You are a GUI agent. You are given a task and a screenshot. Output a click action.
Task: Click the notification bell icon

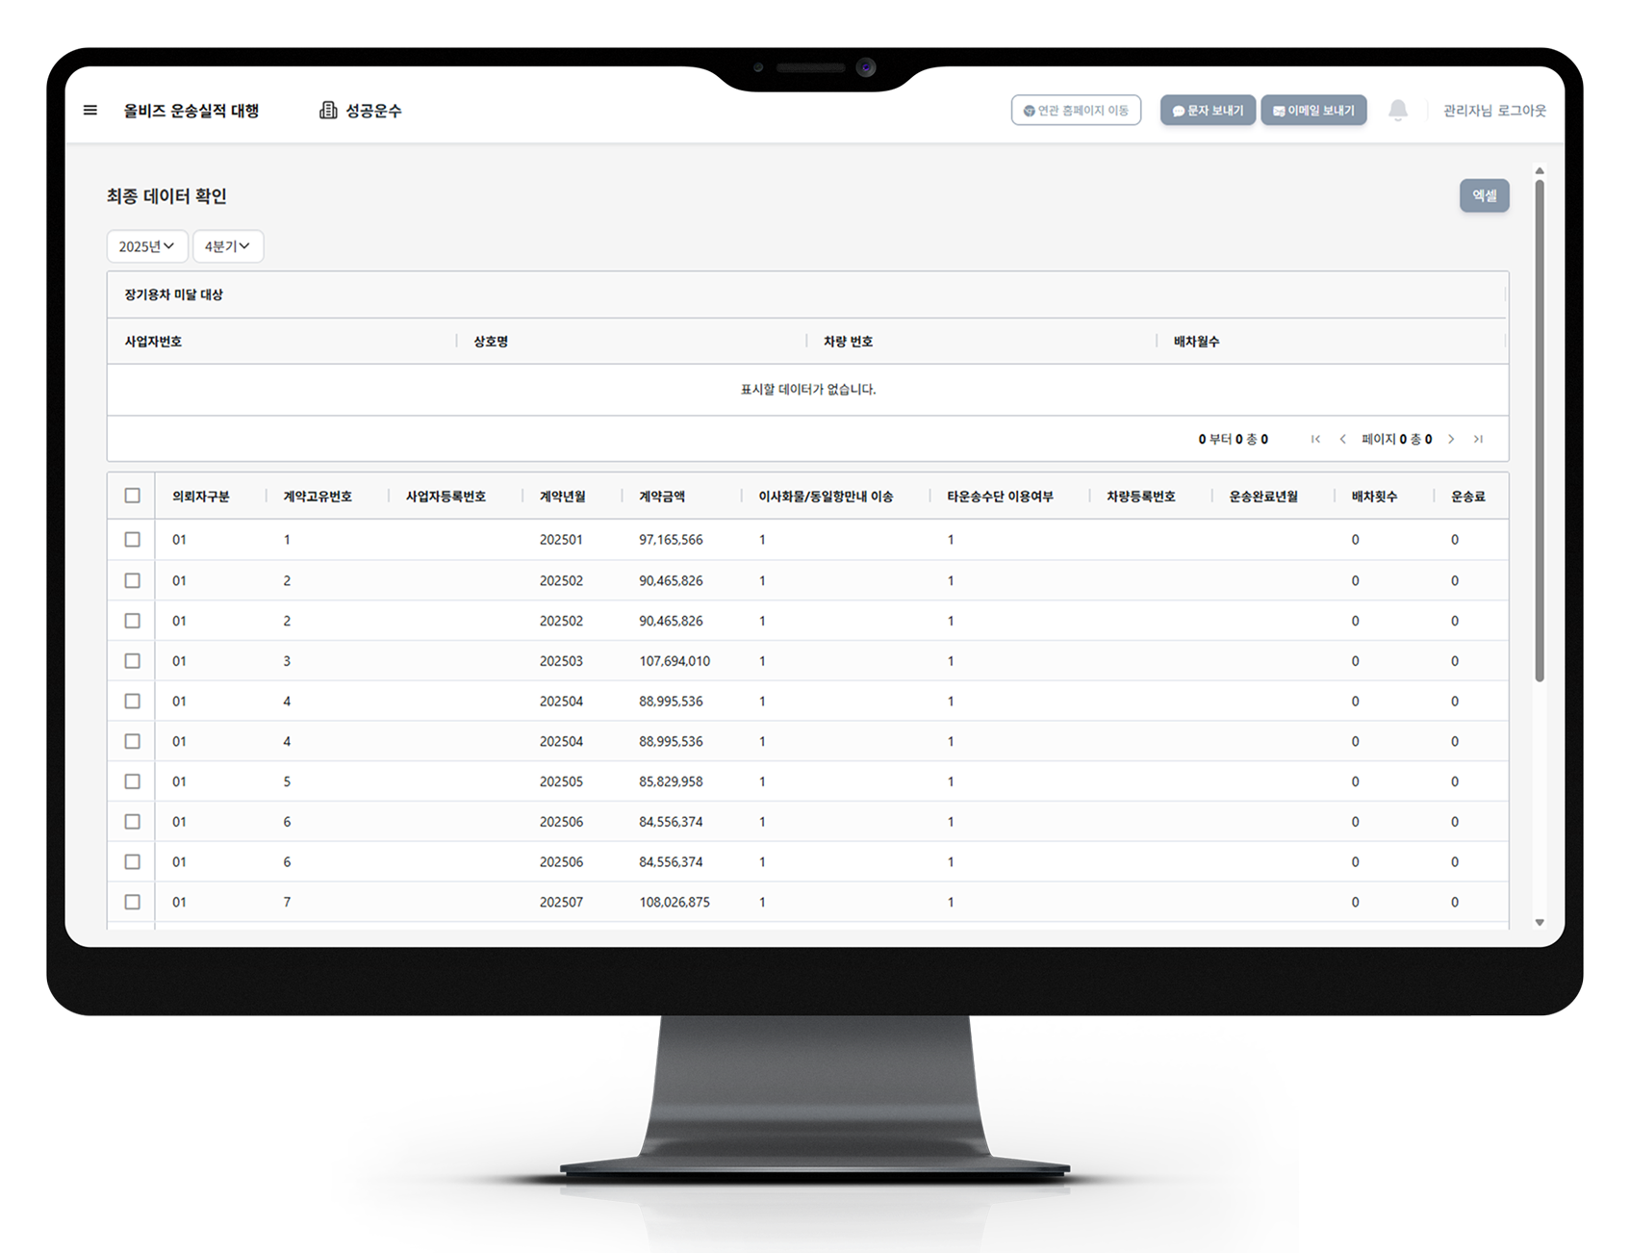(x=1398, y=111)
